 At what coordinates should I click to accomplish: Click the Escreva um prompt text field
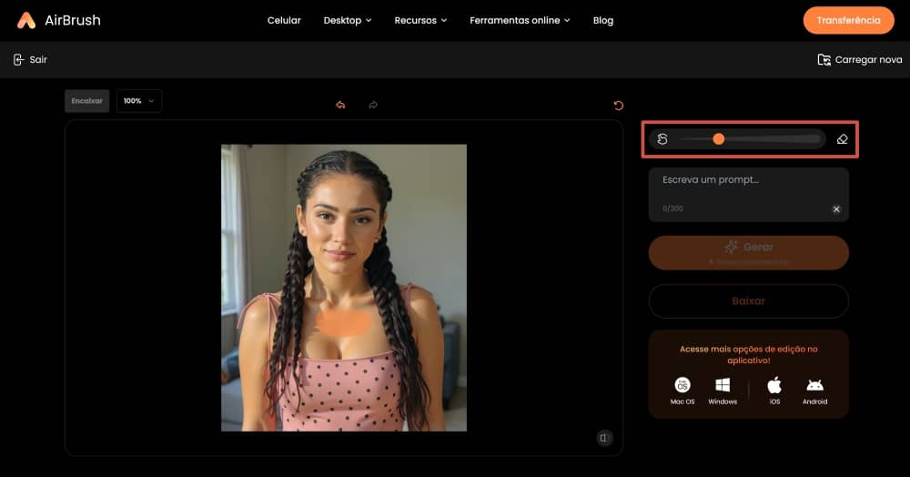(749, 195)
